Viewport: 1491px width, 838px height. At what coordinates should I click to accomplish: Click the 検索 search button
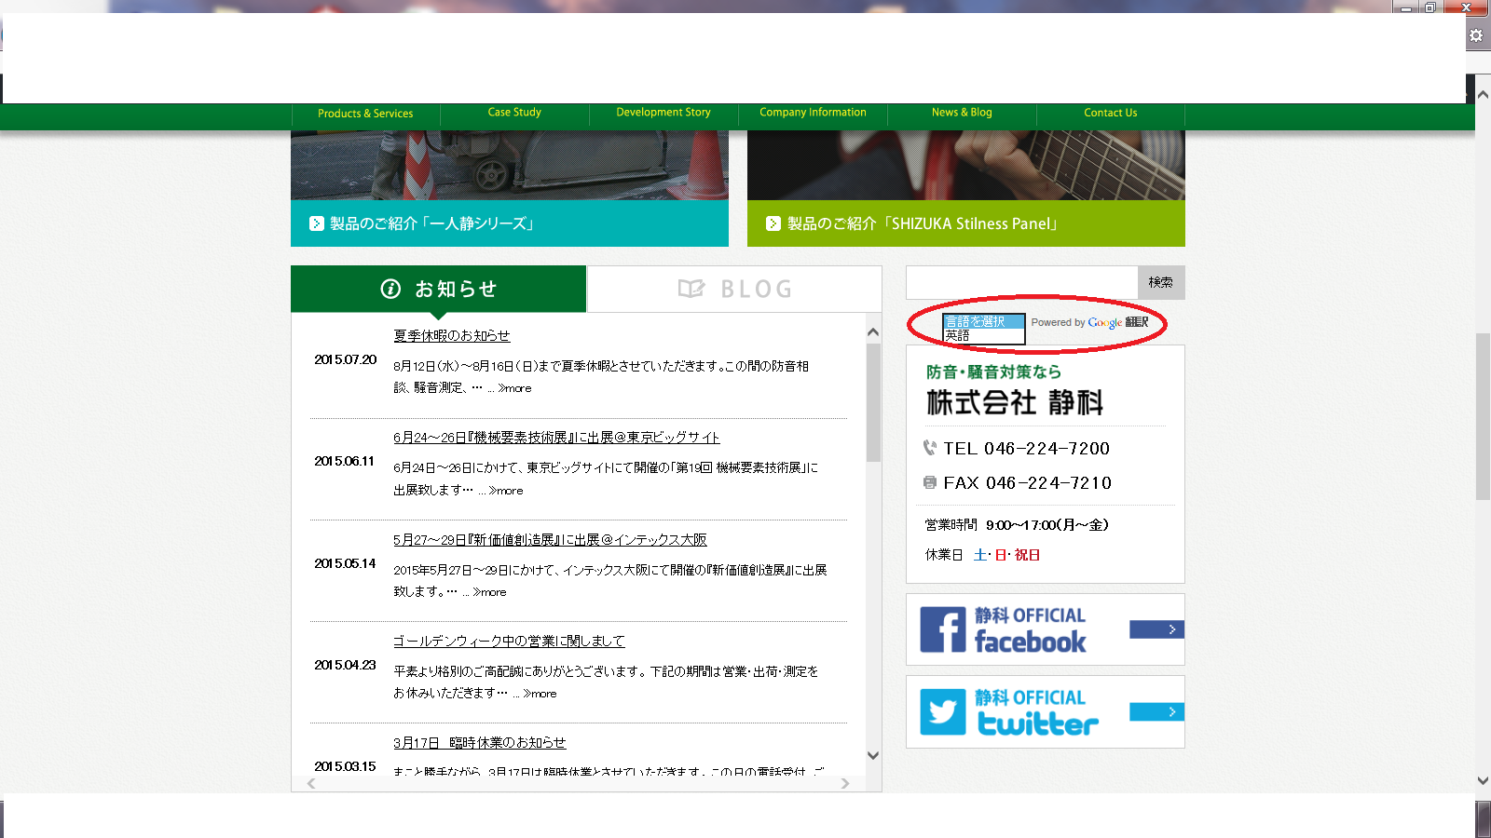pos(1161,282)
